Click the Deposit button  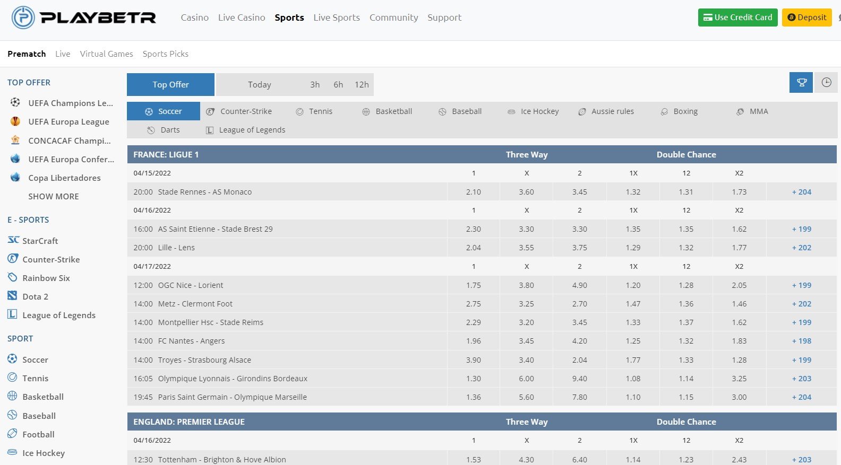[x=806, y=17]
